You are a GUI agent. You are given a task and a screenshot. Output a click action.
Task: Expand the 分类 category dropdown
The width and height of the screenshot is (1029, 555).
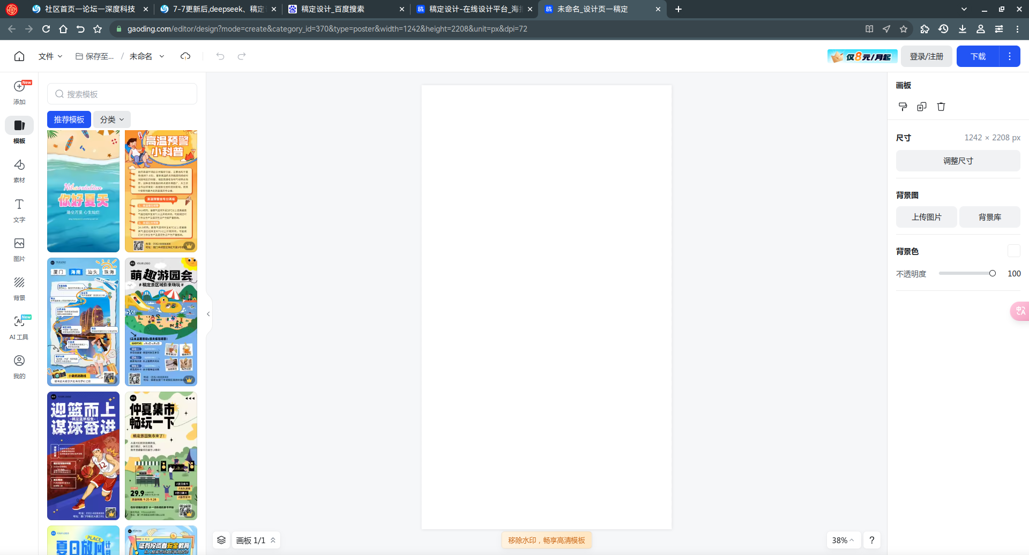[112, 119]
